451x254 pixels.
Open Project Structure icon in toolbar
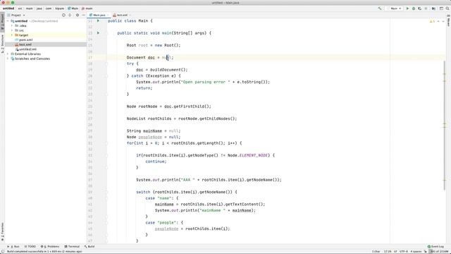coord(433,8)
